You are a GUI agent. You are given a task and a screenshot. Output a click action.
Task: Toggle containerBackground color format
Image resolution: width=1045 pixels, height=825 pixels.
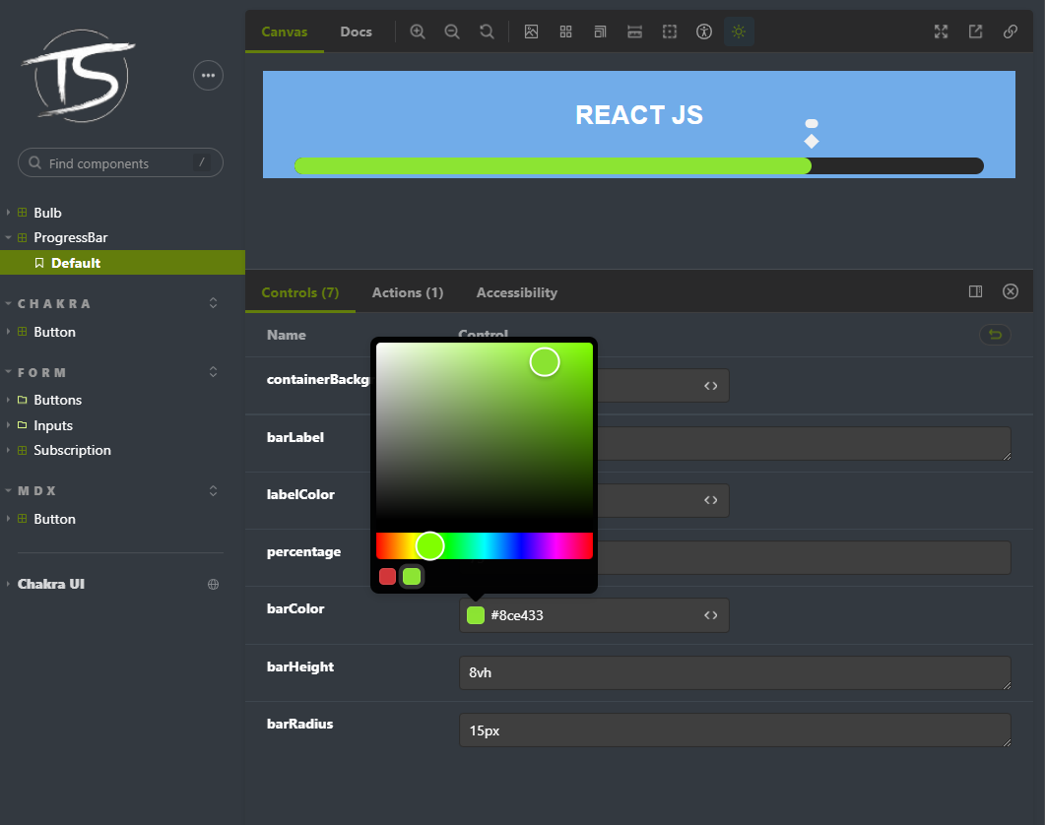point(711,386)
